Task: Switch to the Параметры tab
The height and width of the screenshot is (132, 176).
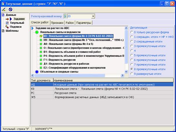Action: (x=84, y=23)
